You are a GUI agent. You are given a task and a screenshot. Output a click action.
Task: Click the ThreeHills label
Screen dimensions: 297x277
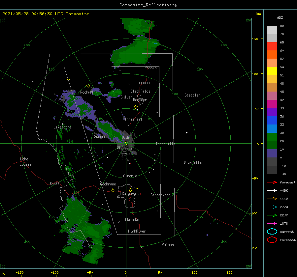(x=165, y=144)
